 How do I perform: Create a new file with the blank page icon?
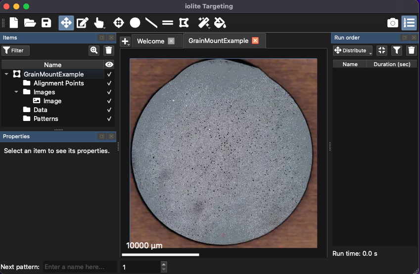coord(14,23)
